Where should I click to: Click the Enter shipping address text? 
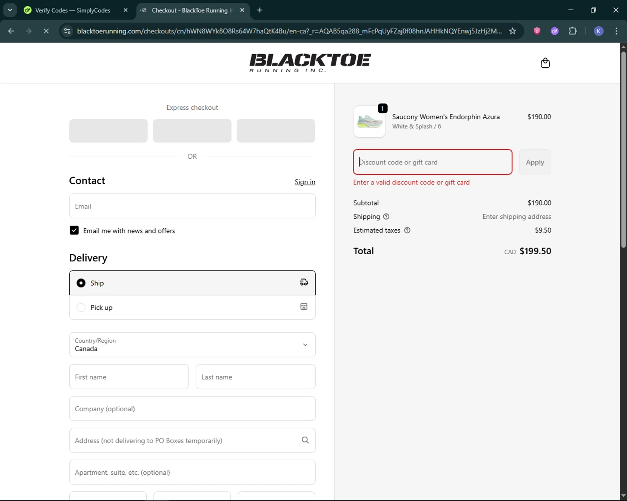point(517,216)
